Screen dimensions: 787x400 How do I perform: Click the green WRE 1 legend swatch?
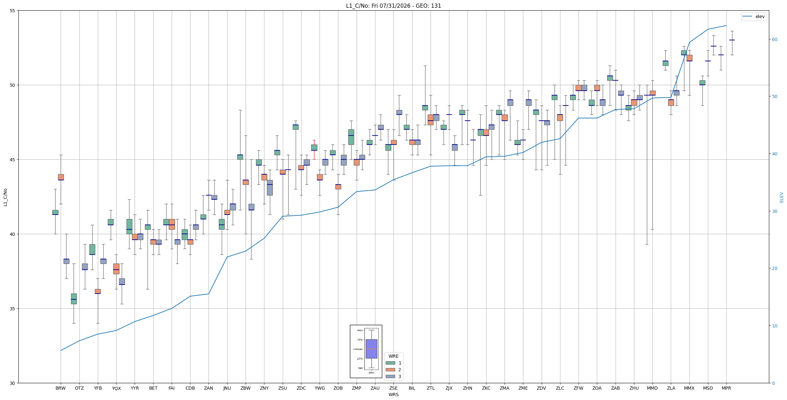tap(390, 363)
